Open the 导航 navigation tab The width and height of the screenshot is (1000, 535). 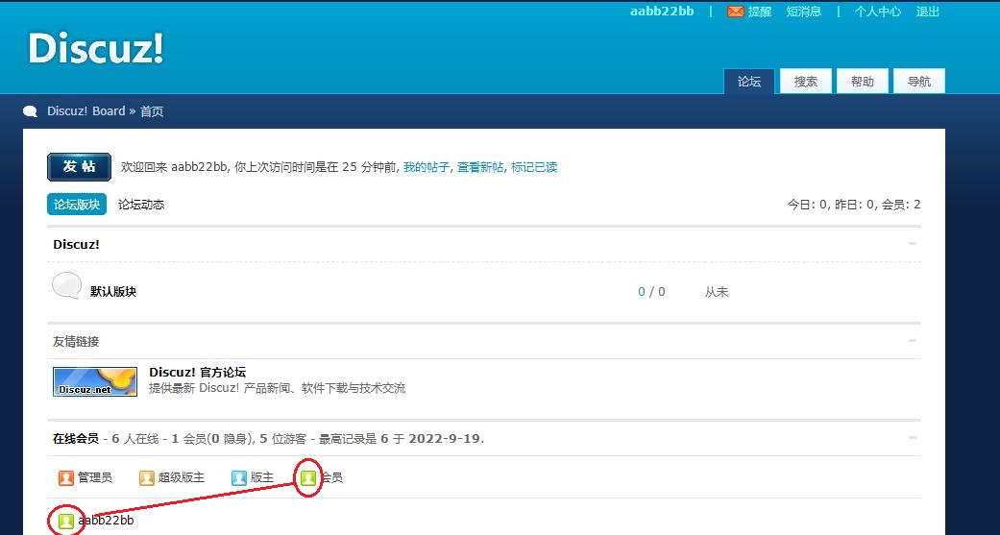(x=919, y=82)
